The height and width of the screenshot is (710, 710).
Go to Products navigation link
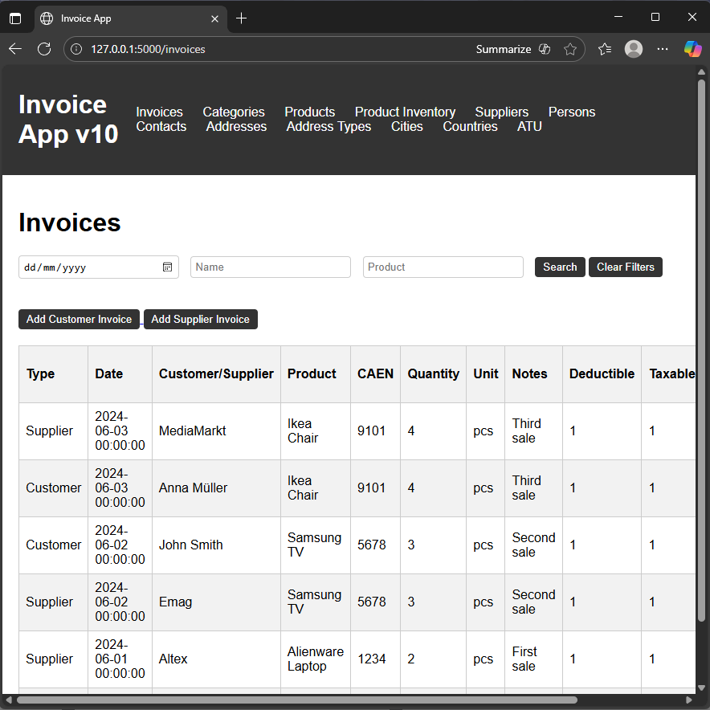309,112
